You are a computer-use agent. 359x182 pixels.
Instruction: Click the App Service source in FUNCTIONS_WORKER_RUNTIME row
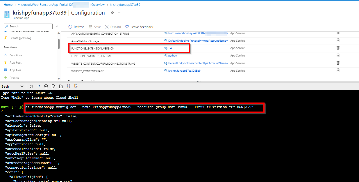point(237,56)
